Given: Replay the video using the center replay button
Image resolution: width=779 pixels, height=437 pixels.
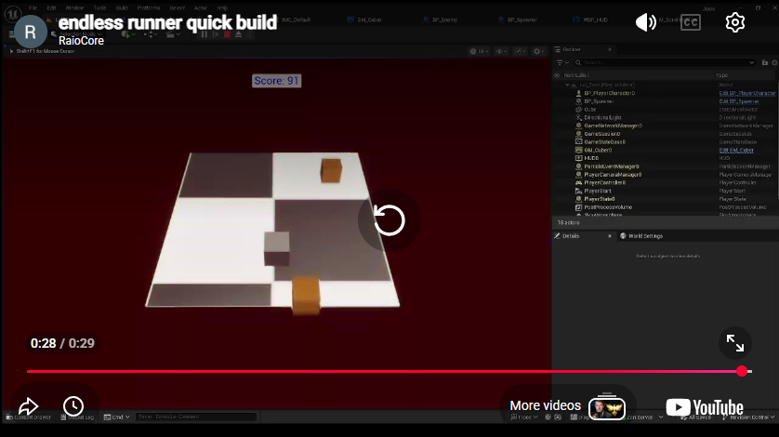Looking at the screenshot, I should [x=389, y=220].
